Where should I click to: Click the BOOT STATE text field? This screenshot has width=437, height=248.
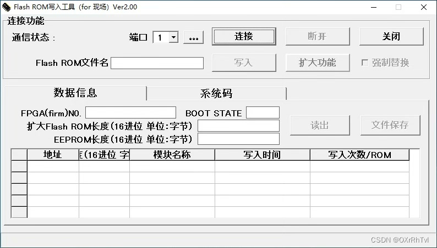click(263, 113)
